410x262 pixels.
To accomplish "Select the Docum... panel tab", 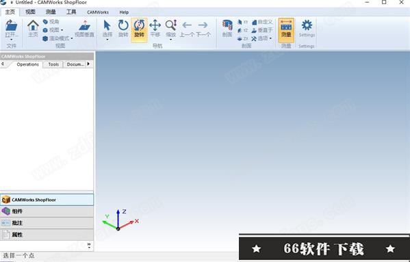I will pos(75,64).
